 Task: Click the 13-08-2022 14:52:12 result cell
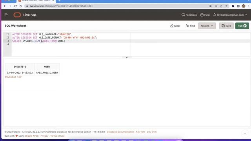[20, 72]
